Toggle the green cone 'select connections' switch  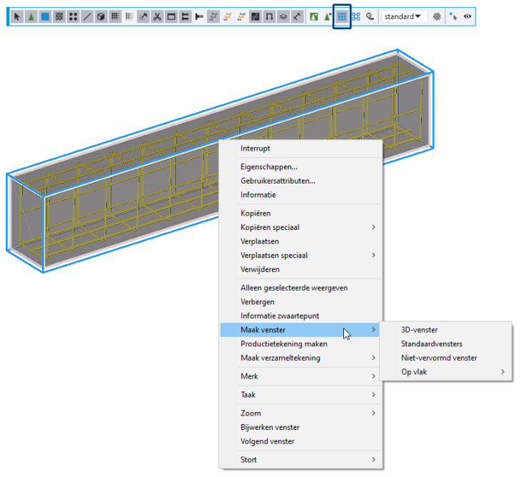click(x=31, y=16)
